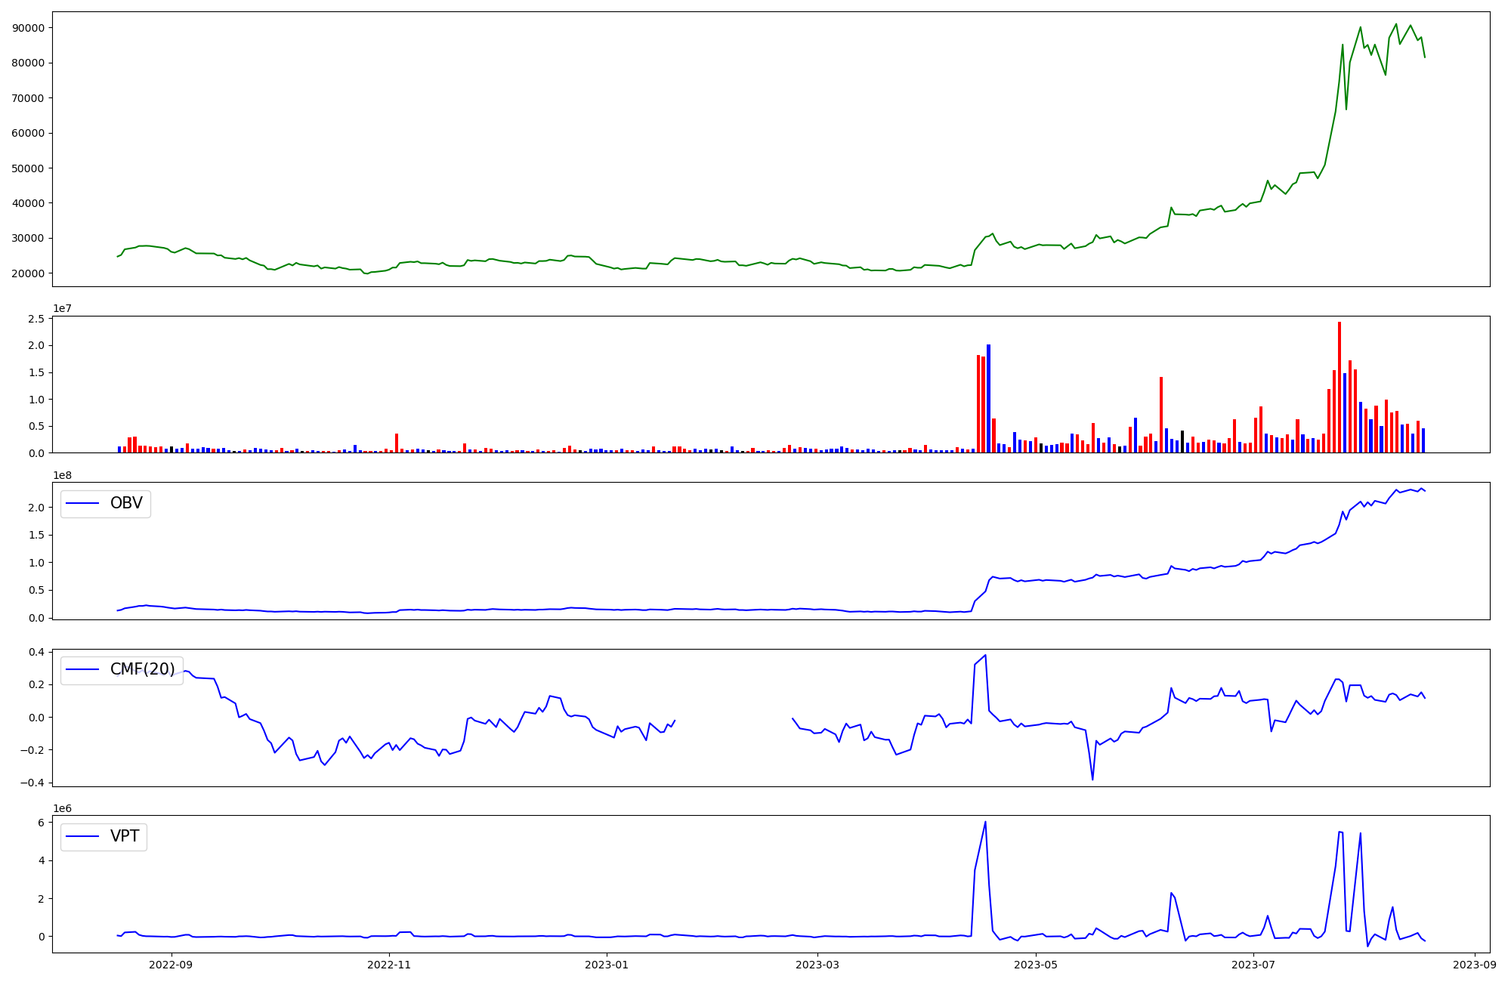Click the 2022-11 date tick label

click(x=390, y=965)
